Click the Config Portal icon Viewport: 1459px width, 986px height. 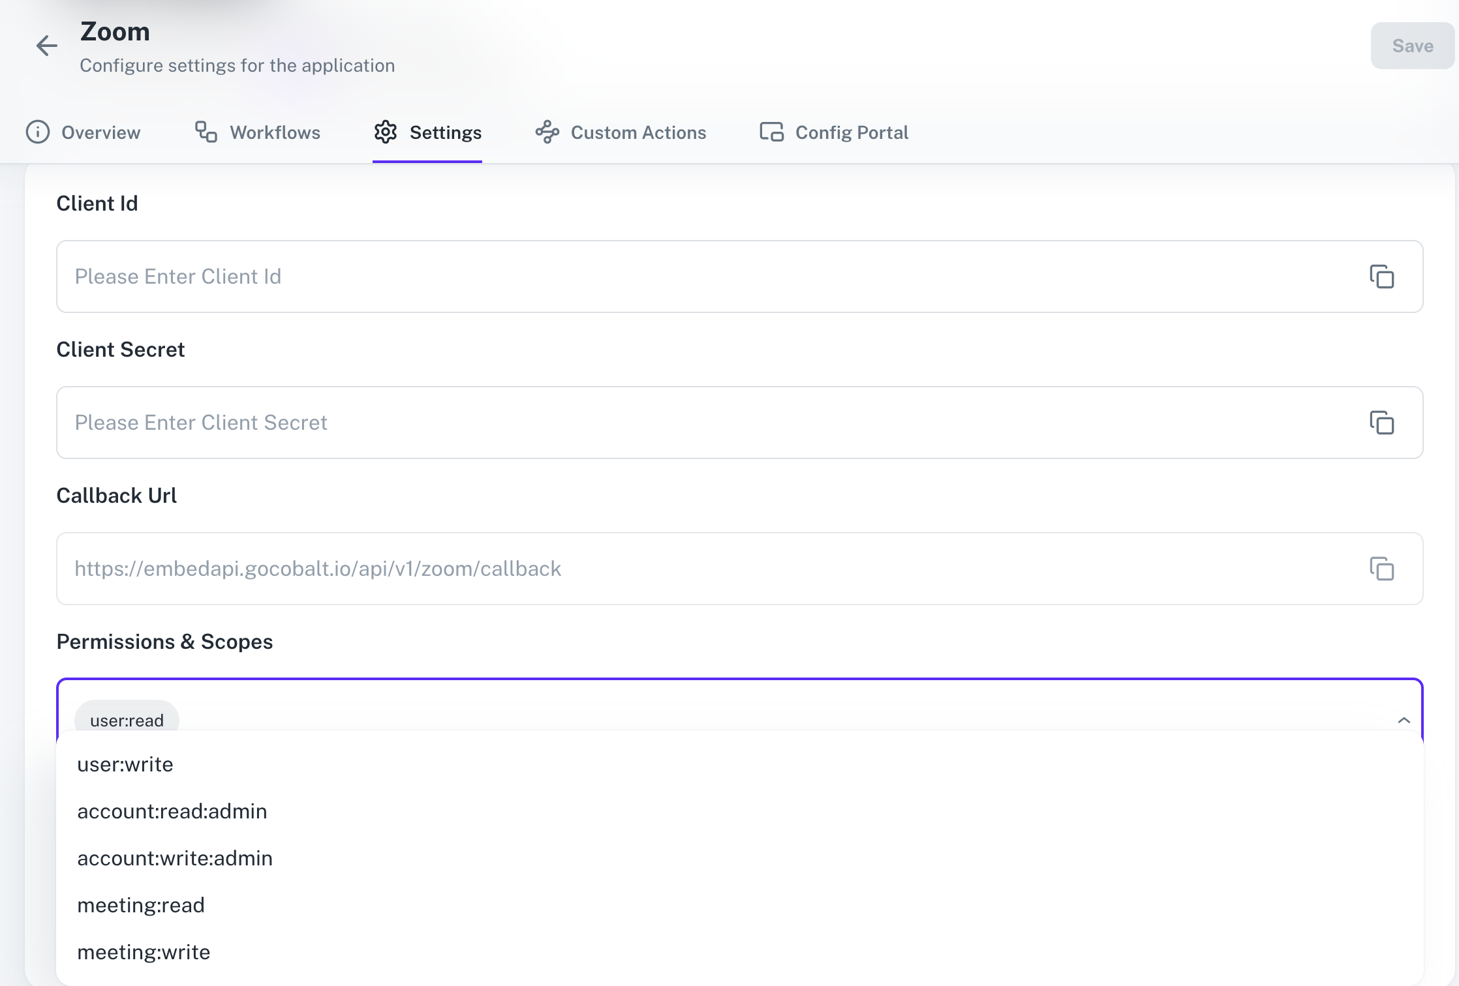click(x=772, y=132)
